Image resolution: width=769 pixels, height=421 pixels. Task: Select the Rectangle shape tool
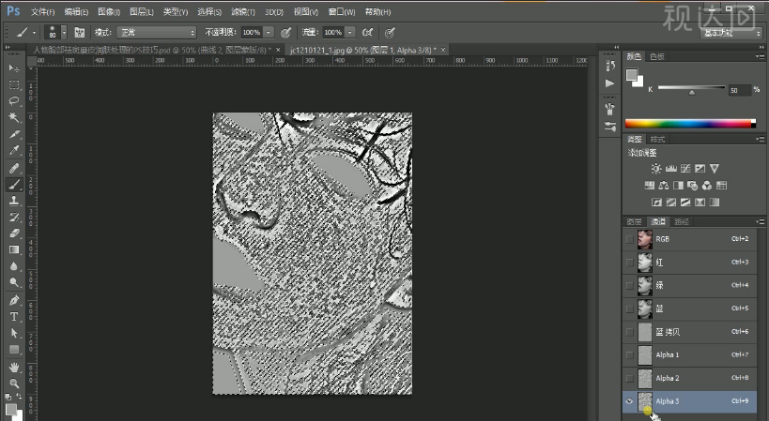(x=14, y=350)
